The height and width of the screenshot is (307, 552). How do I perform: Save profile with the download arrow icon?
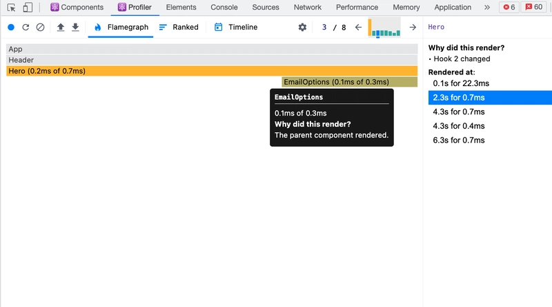75,27
